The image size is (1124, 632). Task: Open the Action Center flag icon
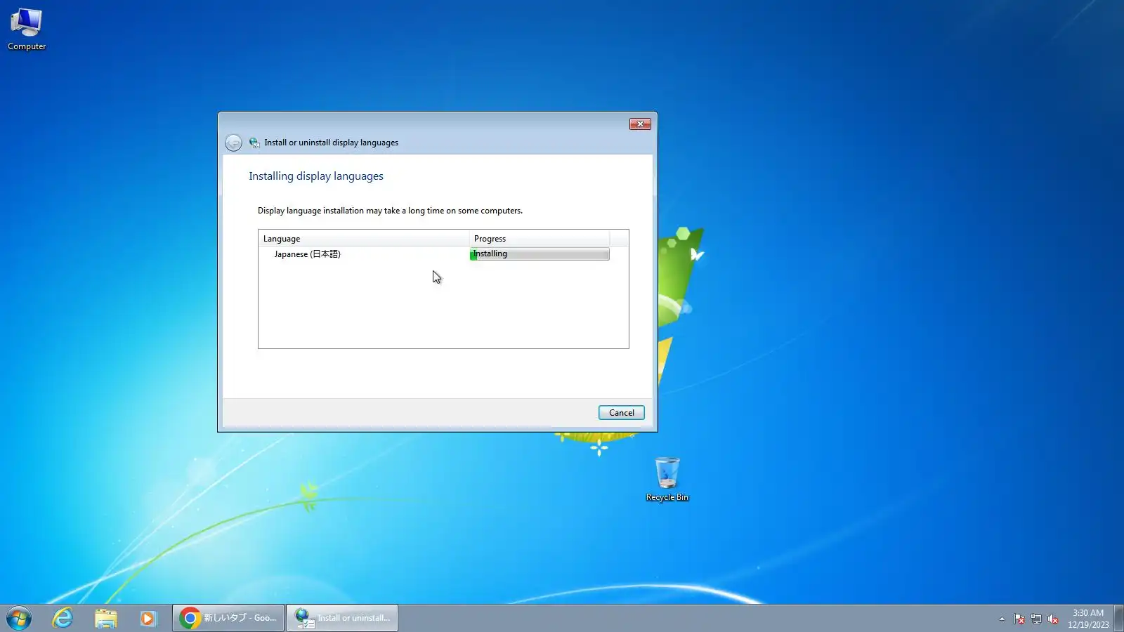click(1019, 619)
